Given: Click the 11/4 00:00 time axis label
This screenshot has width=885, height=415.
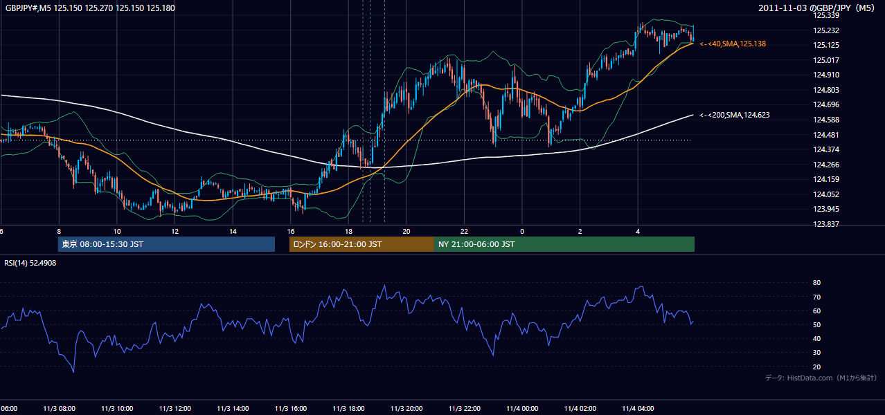Looking at the screenshot, I should [521, 409].
